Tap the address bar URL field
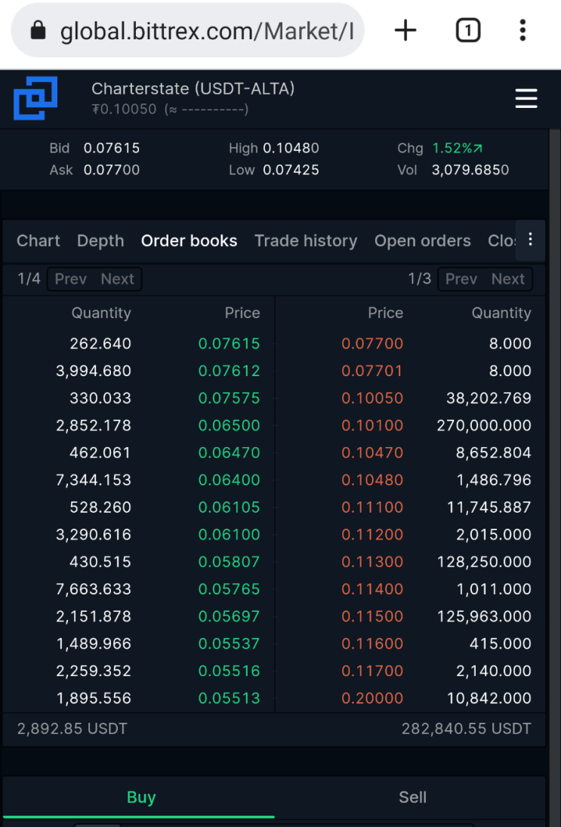Image resolution: width=561 pixels, height=827 pixels. pos(188,31)
